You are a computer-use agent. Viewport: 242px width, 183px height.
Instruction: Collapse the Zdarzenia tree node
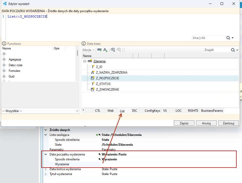tap(84, 61)
